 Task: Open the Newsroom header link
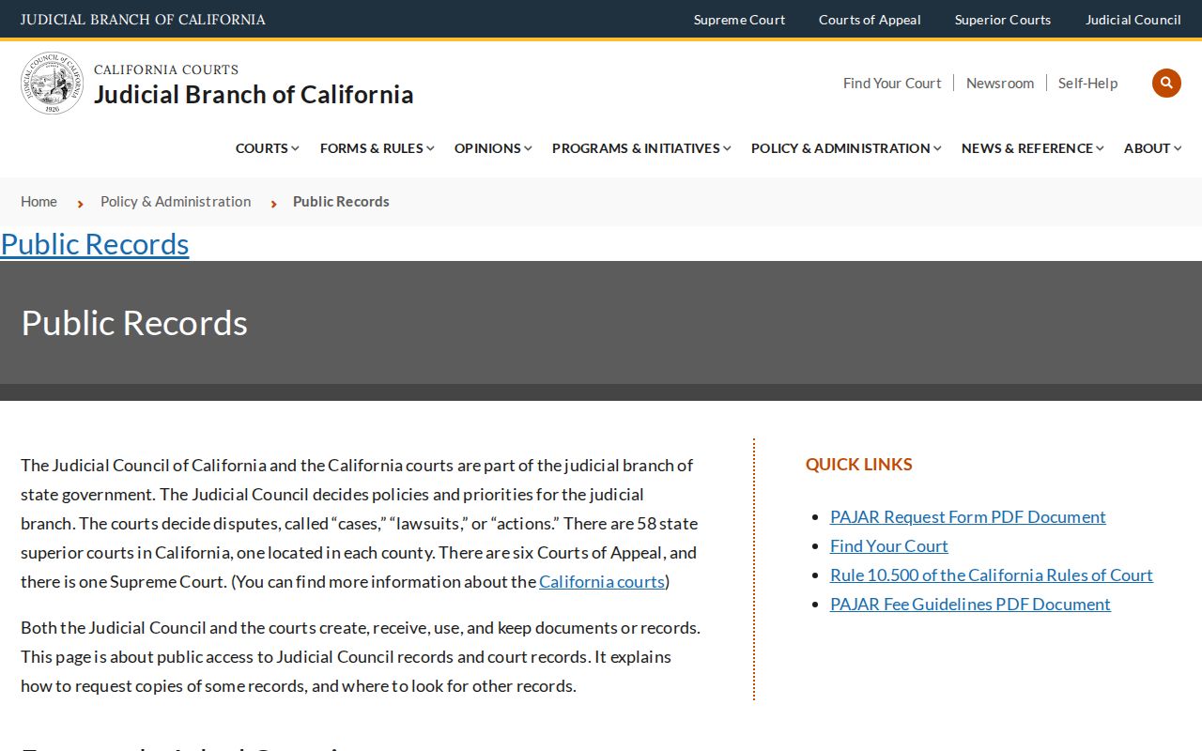coord(1000,83)
